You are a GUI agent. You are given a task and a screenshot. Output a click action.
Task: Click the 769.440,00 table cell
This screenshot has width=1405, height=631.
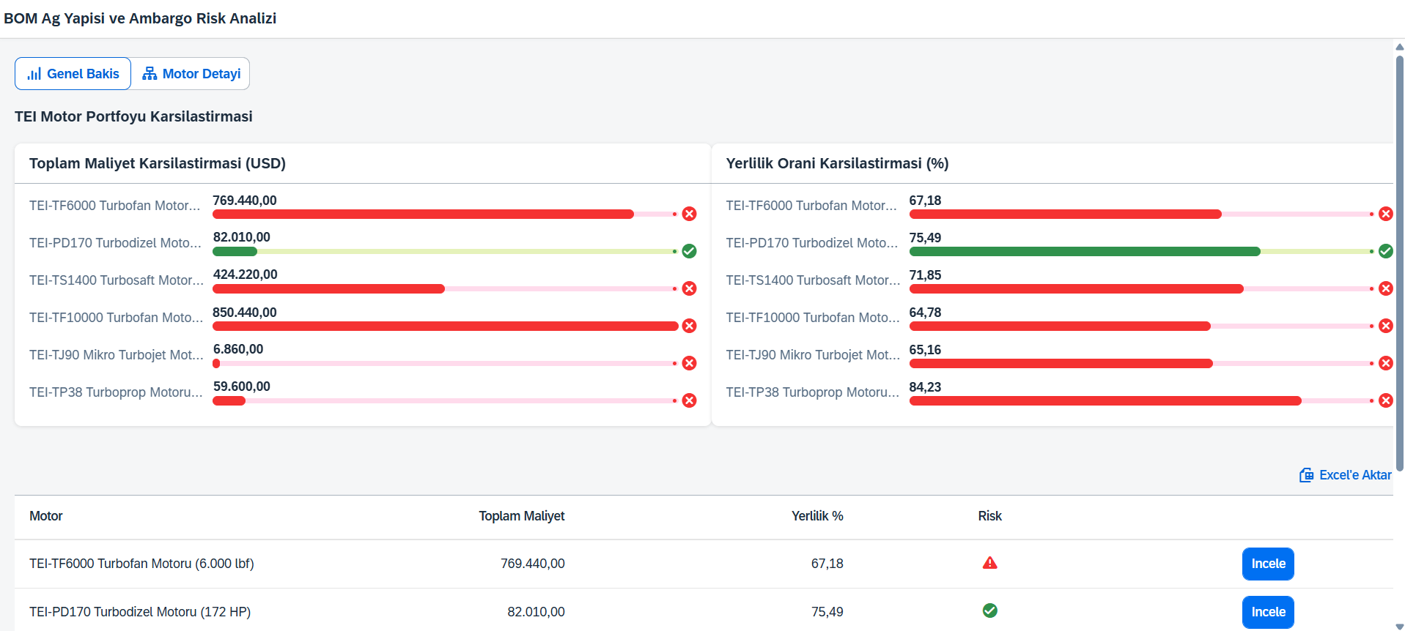pyautogui.click(x=533, y=564)
